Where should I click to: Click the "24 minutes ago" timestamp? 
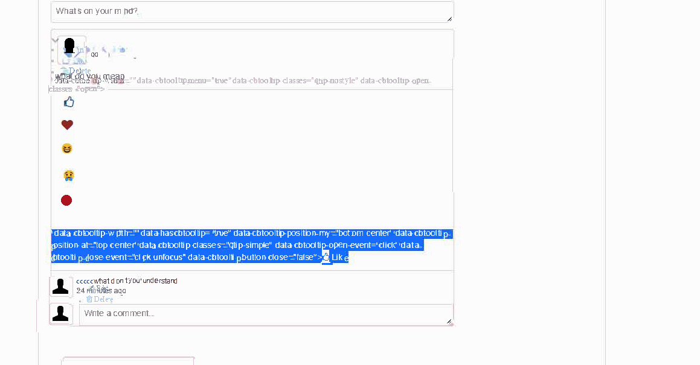[x=101, y=290]
